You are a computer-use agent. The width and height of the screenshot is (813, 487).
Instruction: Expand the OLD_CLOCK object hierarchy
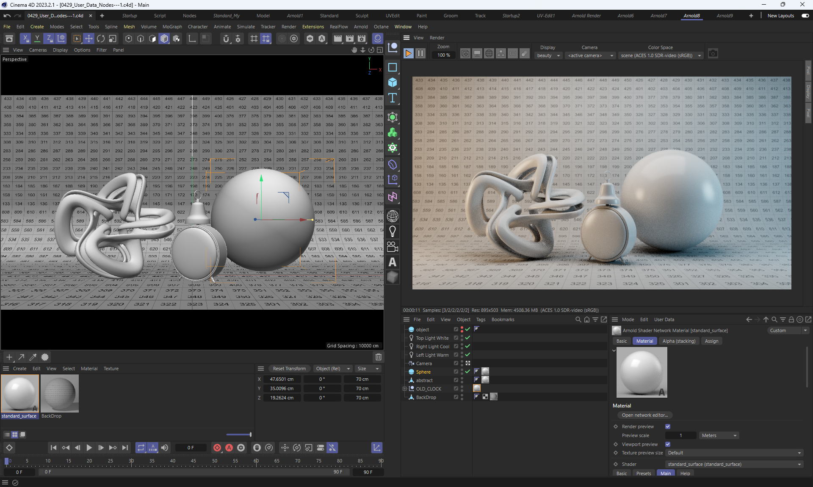coord(404,389)
